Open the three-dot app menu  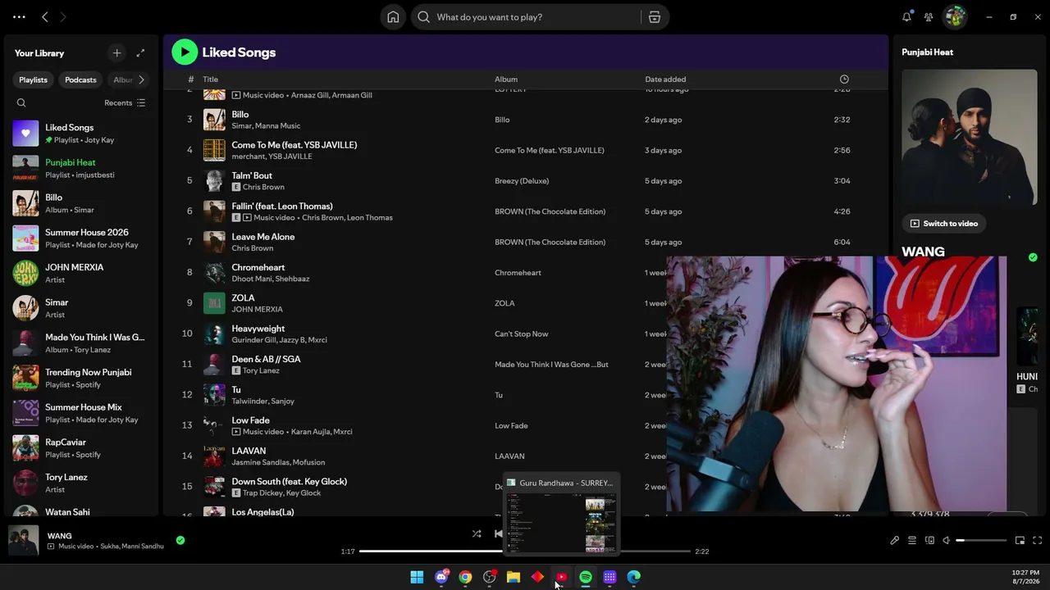point(20,17)
